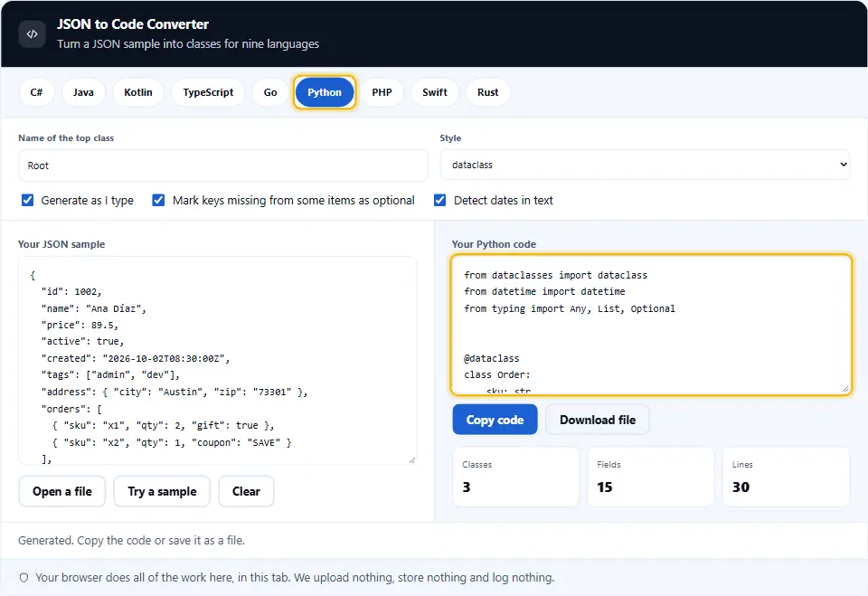Disable Detect dates in text checkbox

pos(439,200)
